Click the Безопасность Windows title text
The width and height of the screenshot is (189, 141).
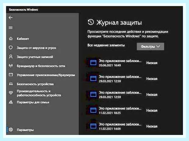pos(24,10)
